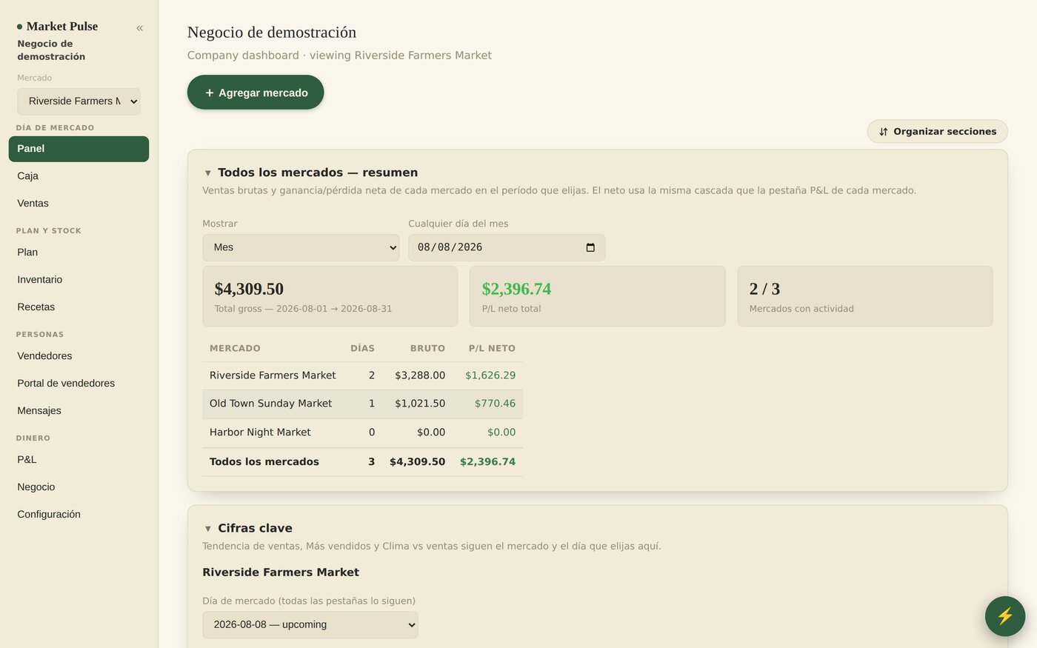Image resolution: width=1037 pixels, height=648 pixels.
Task: Click the P/L NETO column header
Action: pyautogui.click(x=492, y=348)
